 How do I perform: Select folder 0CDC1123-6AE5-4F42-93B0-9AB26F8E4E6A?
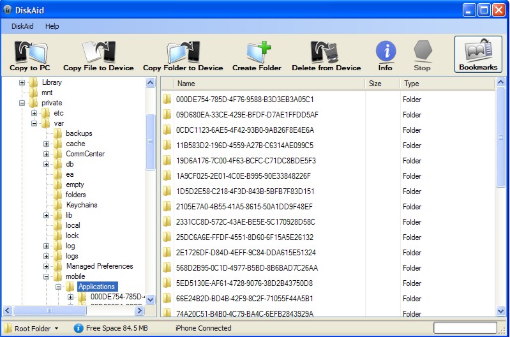tap(245, 130)
